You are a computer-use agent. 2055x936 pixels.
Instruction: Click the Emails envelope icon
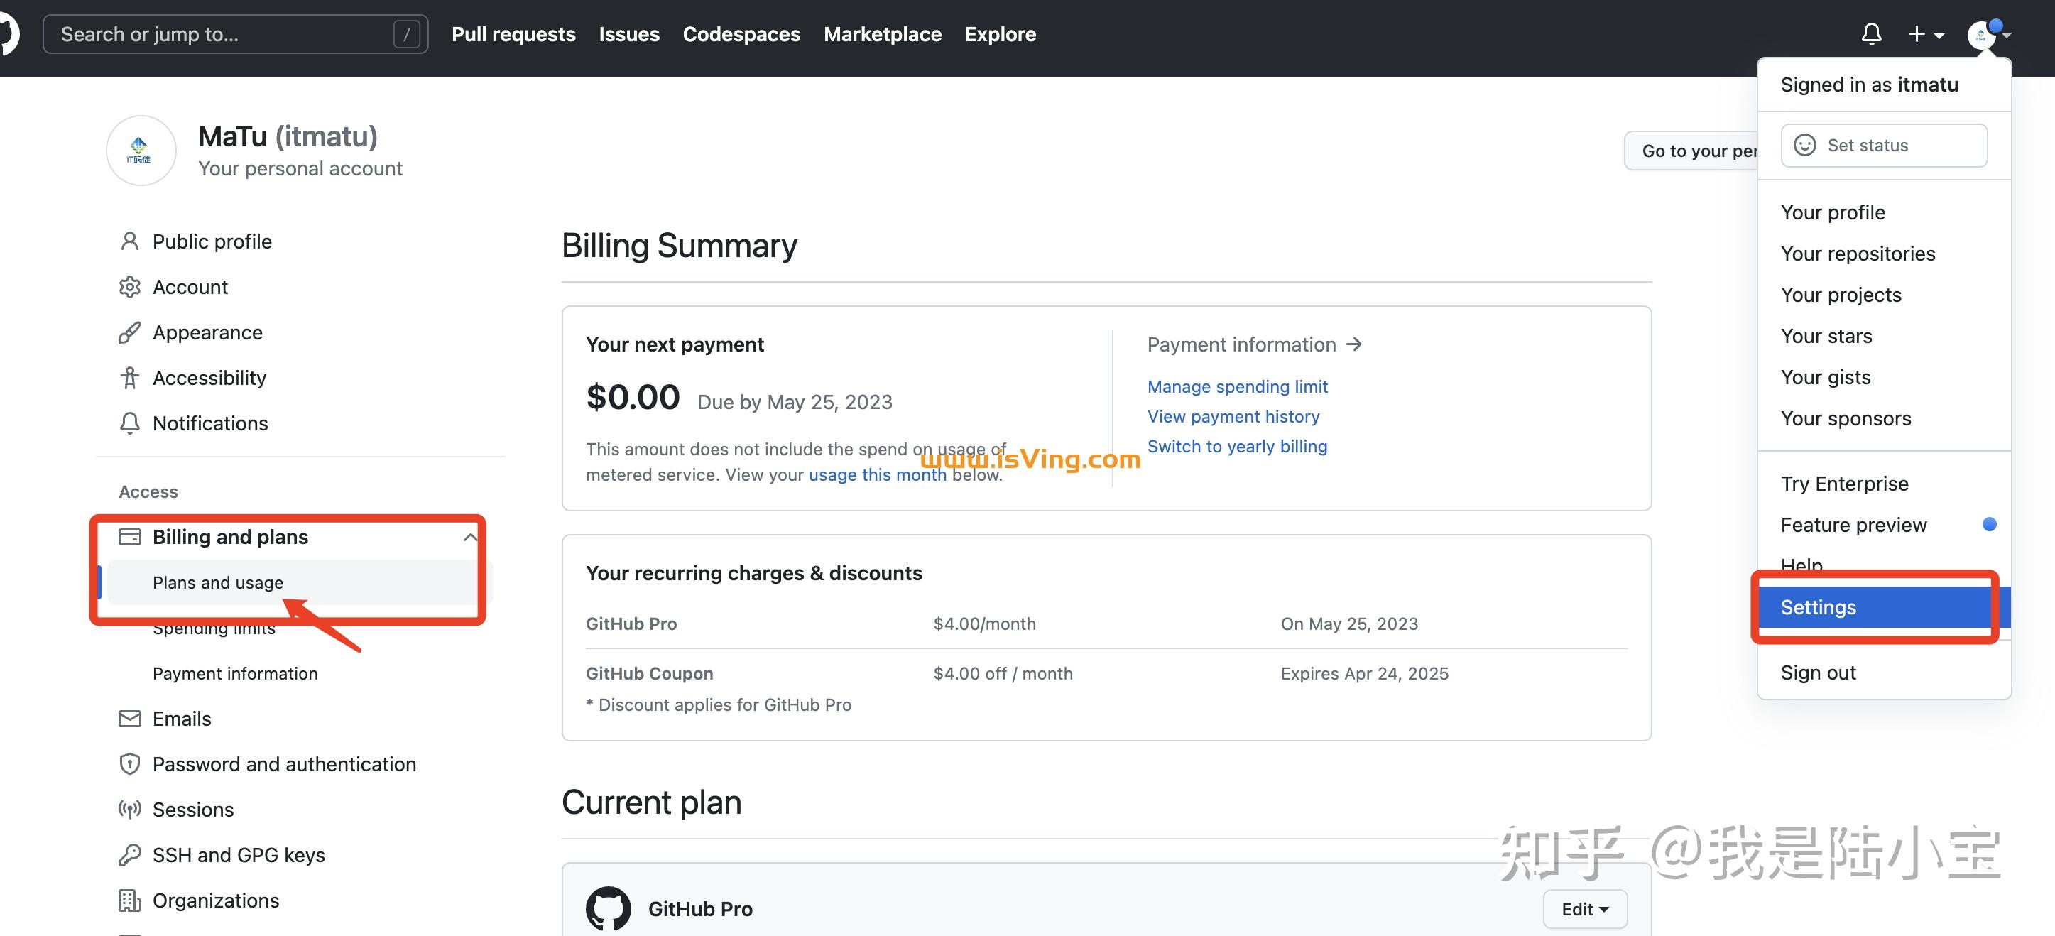pyautogui.click(x=129, y=718)
